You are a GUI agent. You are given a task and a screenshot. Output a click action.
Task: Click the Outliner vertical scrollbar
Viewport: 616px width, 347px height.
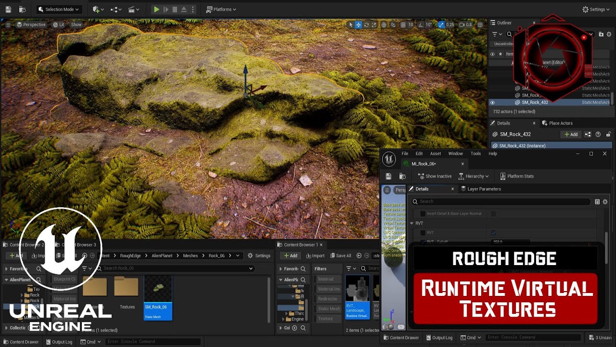[613, 98]
